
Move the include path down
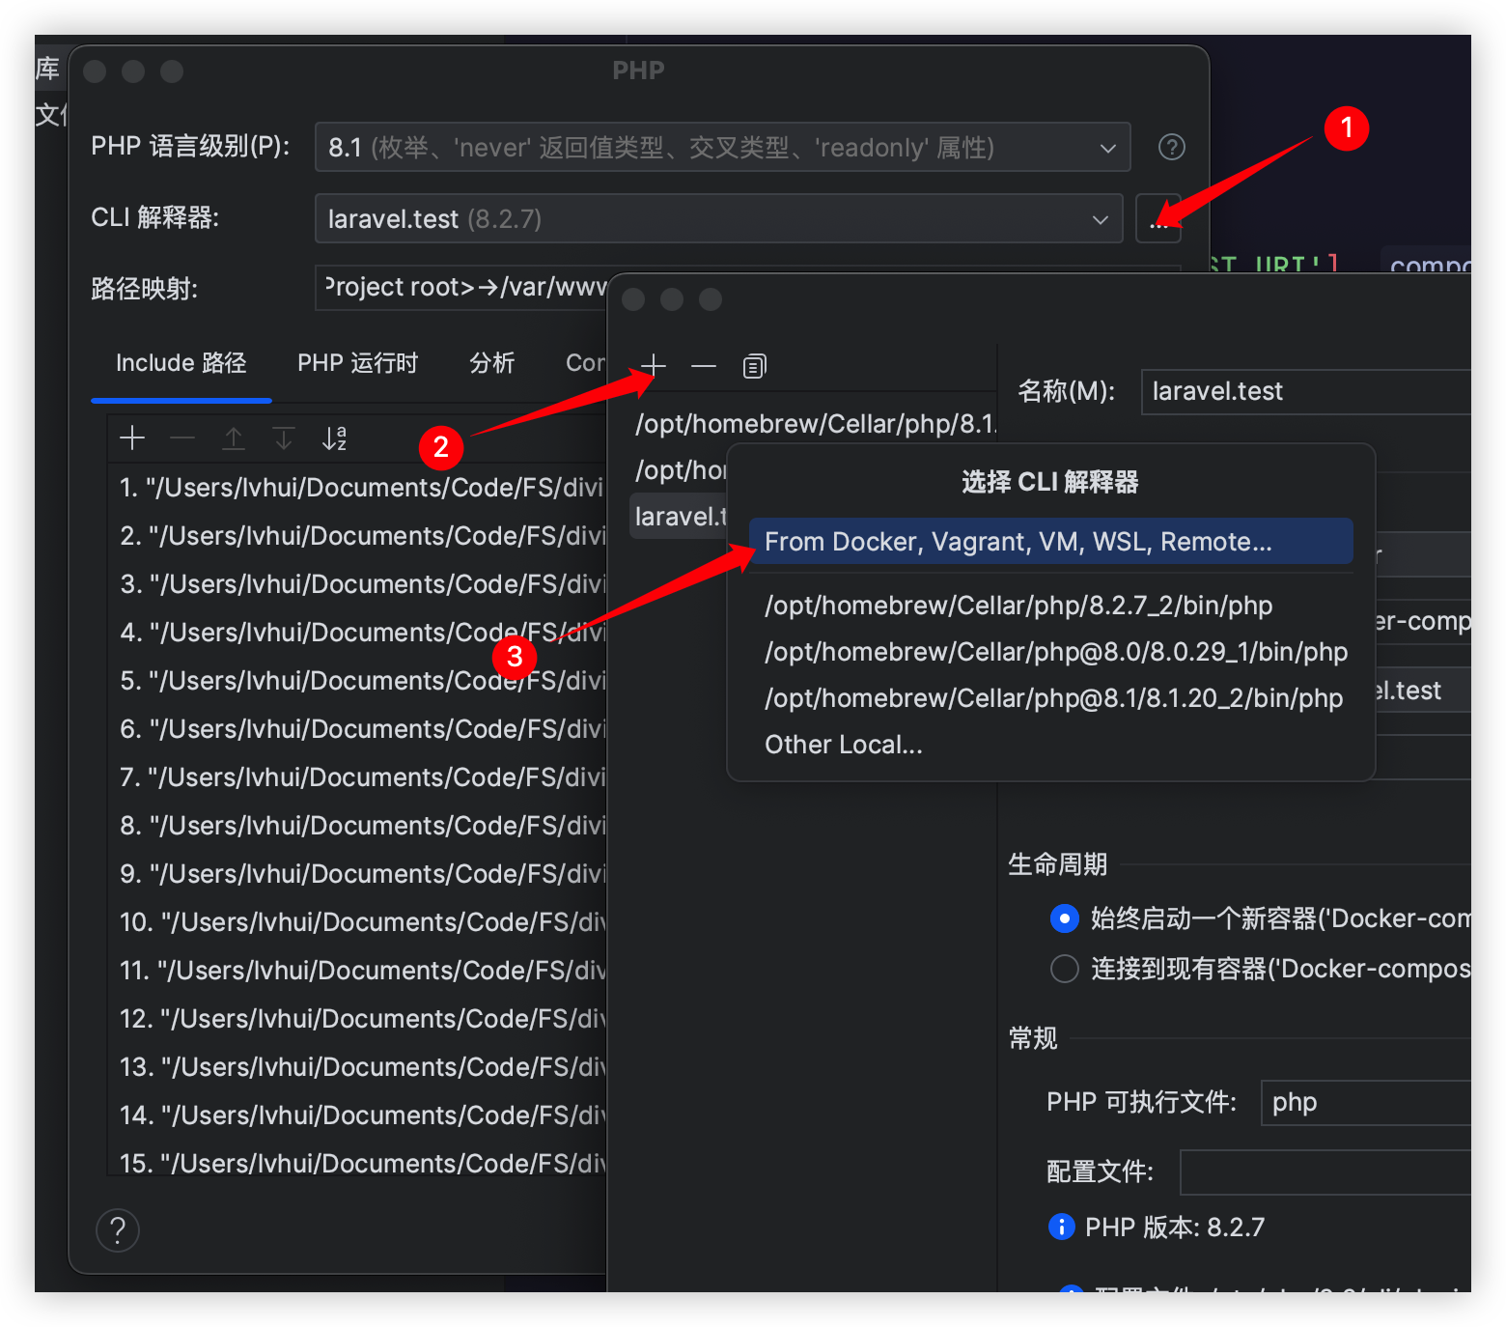(x=283, y=438)
